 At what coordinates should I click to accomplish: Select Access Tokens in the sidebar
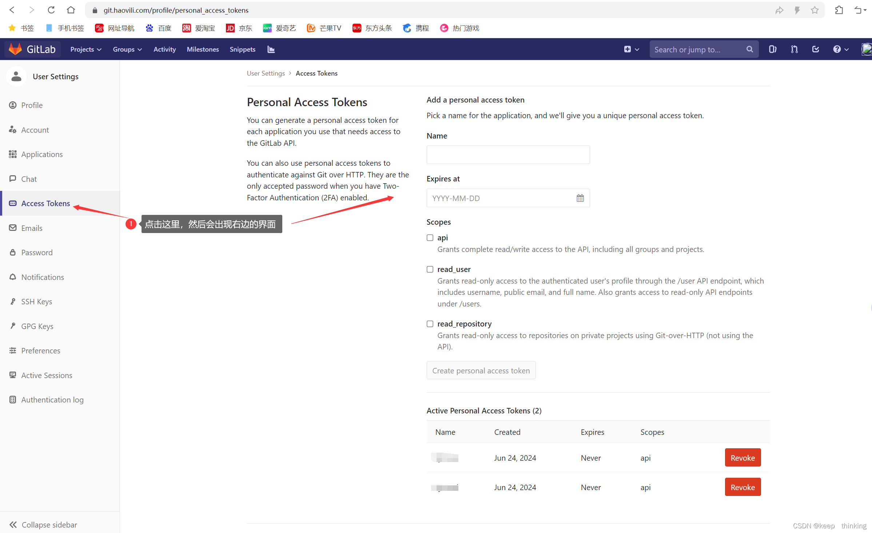[45, 203]
